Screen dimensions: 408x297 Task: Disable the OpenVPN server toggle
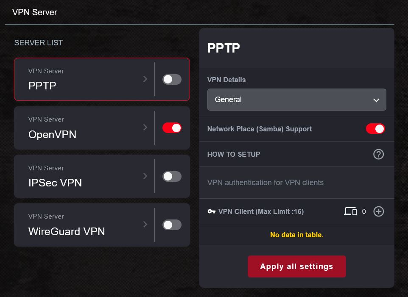(x=171, y=128)
